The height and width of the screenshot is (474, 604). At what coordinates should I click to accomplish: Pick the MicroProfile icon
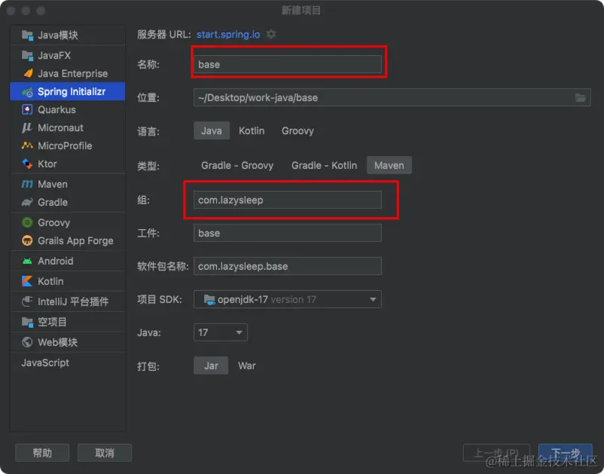(27, 145)
